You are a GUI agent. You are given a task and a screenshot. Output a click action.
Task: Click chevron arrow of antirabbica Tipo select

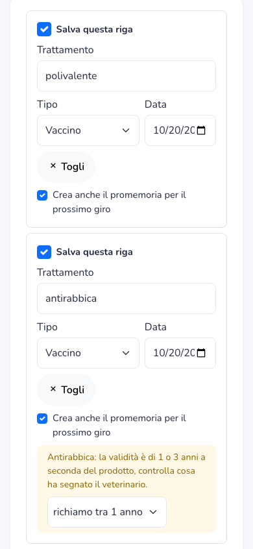pyautogui.click(x=126, y=353)
